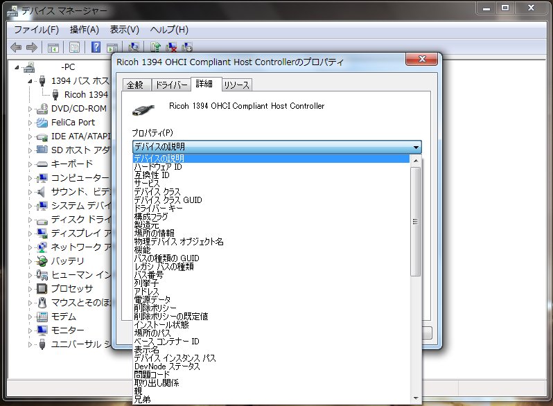Switch to the 全般 tab
Viewport: 553px width, 406px height.
point(136,85)
